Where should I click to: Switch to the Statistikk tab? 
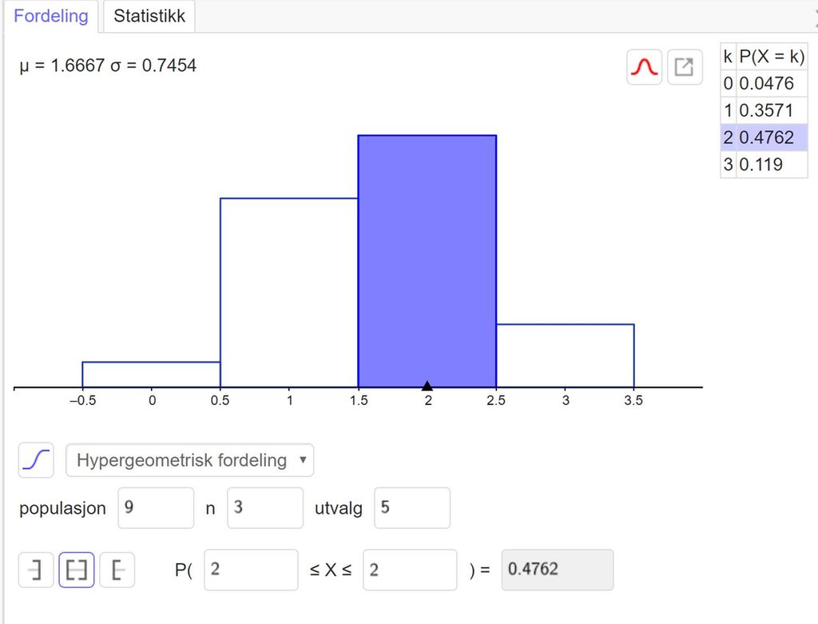(x=148, y=15)
